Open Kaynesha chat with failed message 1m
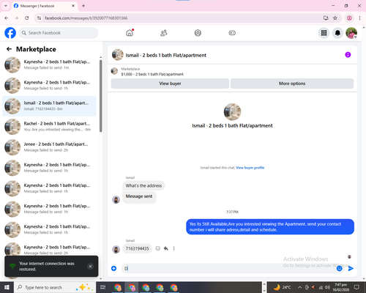The image size is (366, 293). (50, 65)
